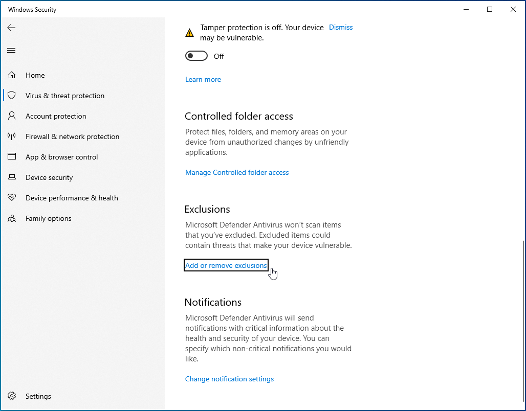Click the Notifications heading
The height and width of the screenshot is (411, 526).
(x=213, y=302)
